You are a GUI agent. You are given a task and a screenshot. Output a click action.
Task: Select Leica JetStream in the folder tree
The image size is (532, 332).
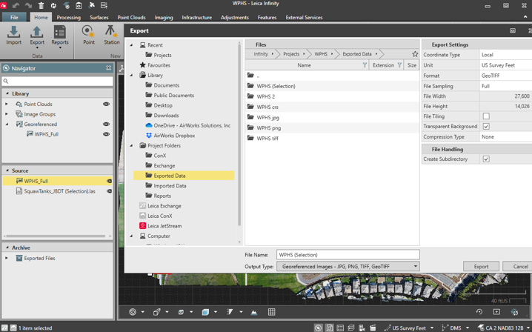[164, 226]
